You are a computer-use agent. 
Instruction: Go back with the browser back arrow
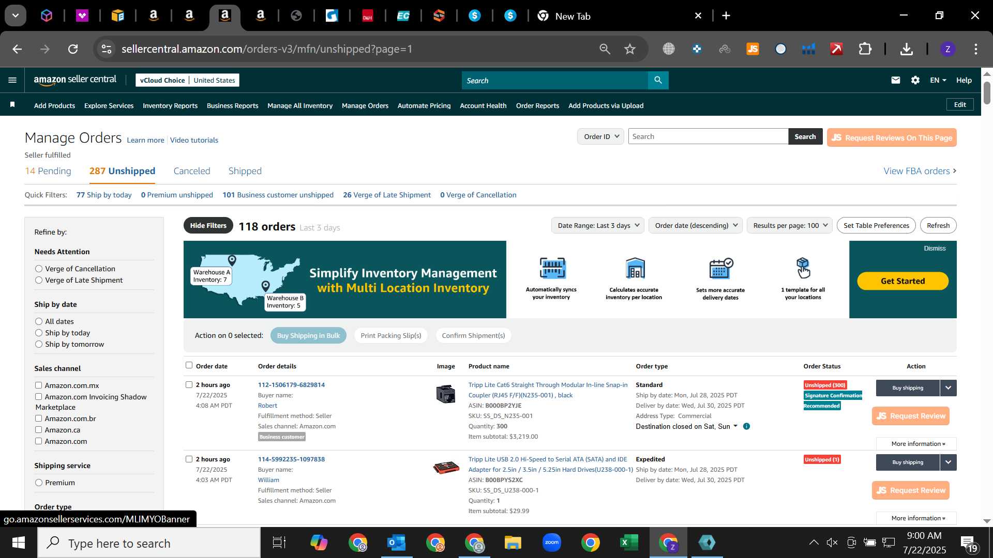coord(17,49)
